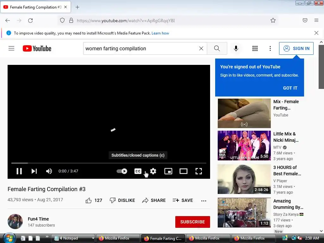324x243 pixels.
Task: Expand the Notepad taskbar group
Action: coord(93,238)
